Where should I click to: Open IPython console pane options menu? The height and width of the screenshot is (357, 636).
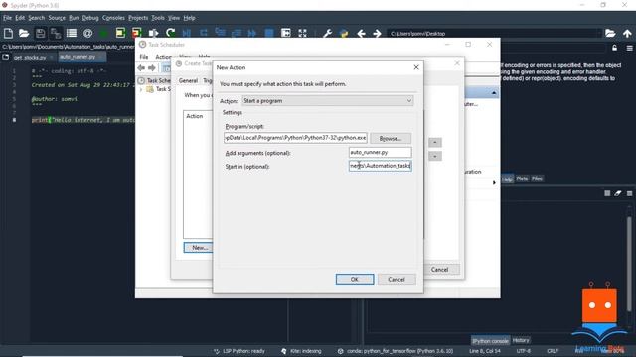coord(629,193)
